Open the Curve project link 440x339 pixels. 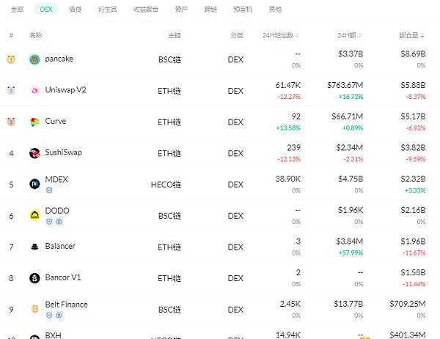(x=56, y=121)
